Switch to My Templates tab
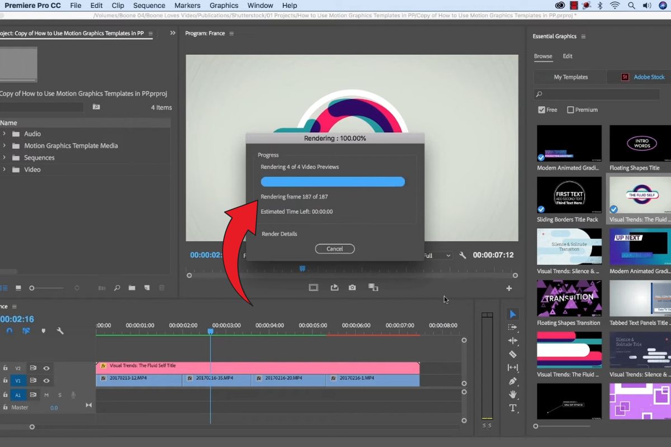 click(571, 77)
